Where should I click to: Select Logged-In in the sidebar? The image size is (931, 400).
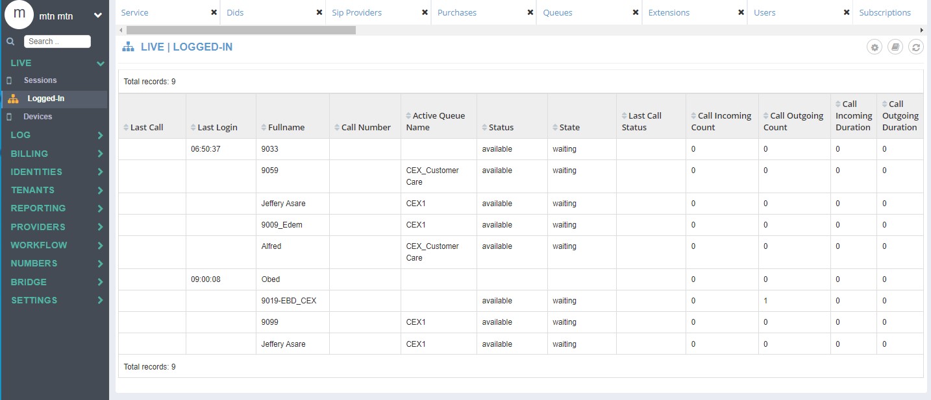[x=45, y=99]
